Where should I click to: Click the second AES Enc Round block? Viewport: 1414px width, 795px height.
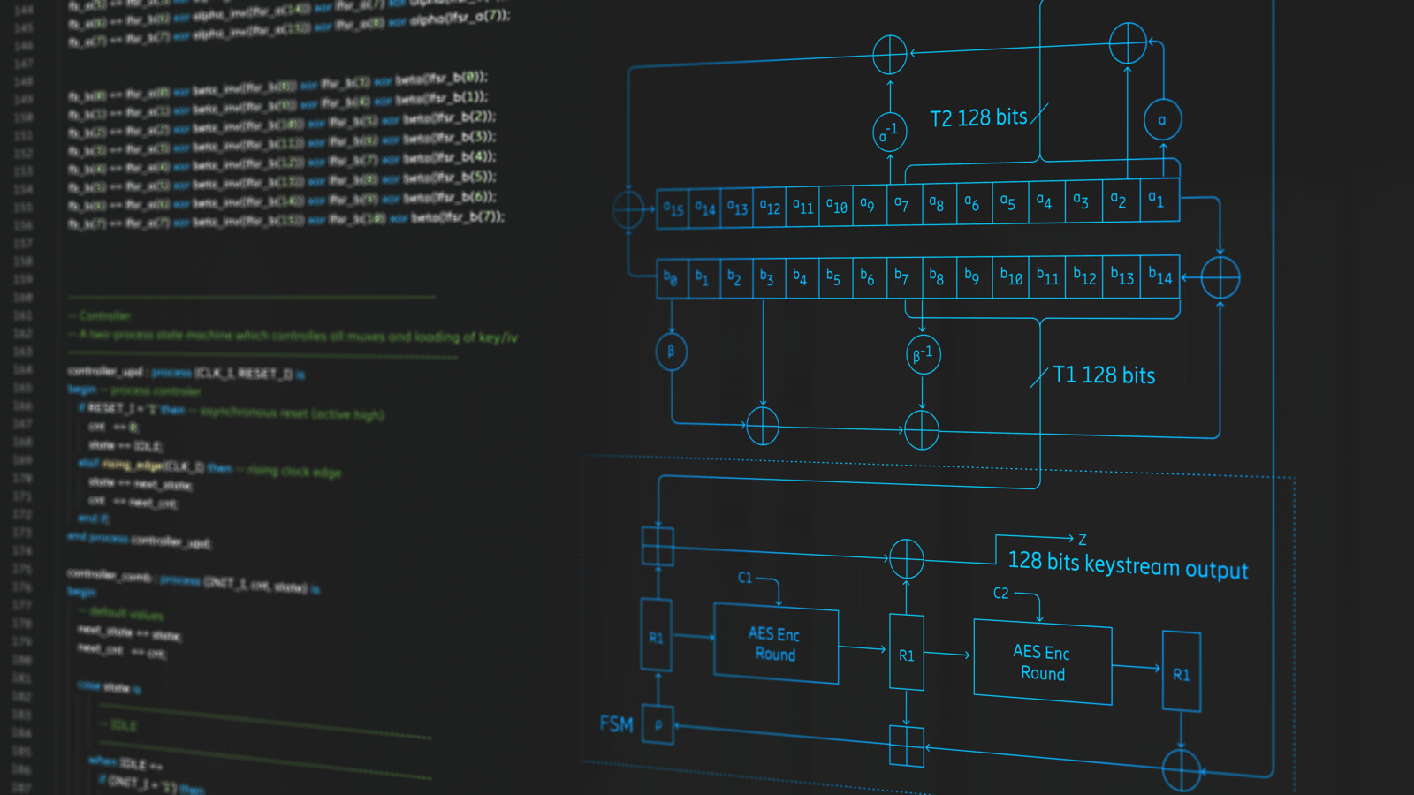(x=1042, y=663)
